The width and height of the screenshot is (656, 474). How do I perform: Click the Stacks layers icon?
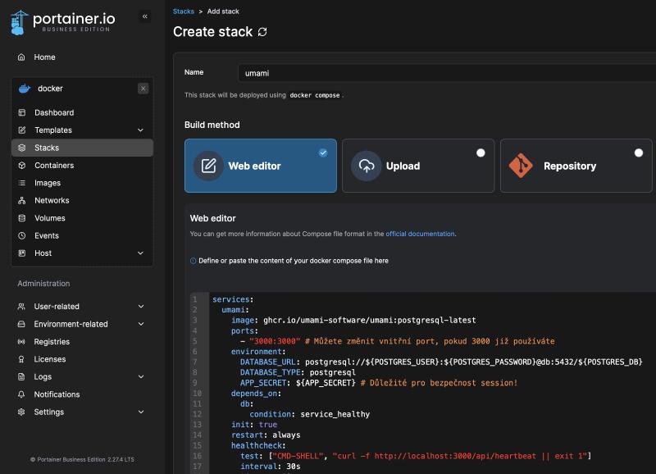[22, 148]
